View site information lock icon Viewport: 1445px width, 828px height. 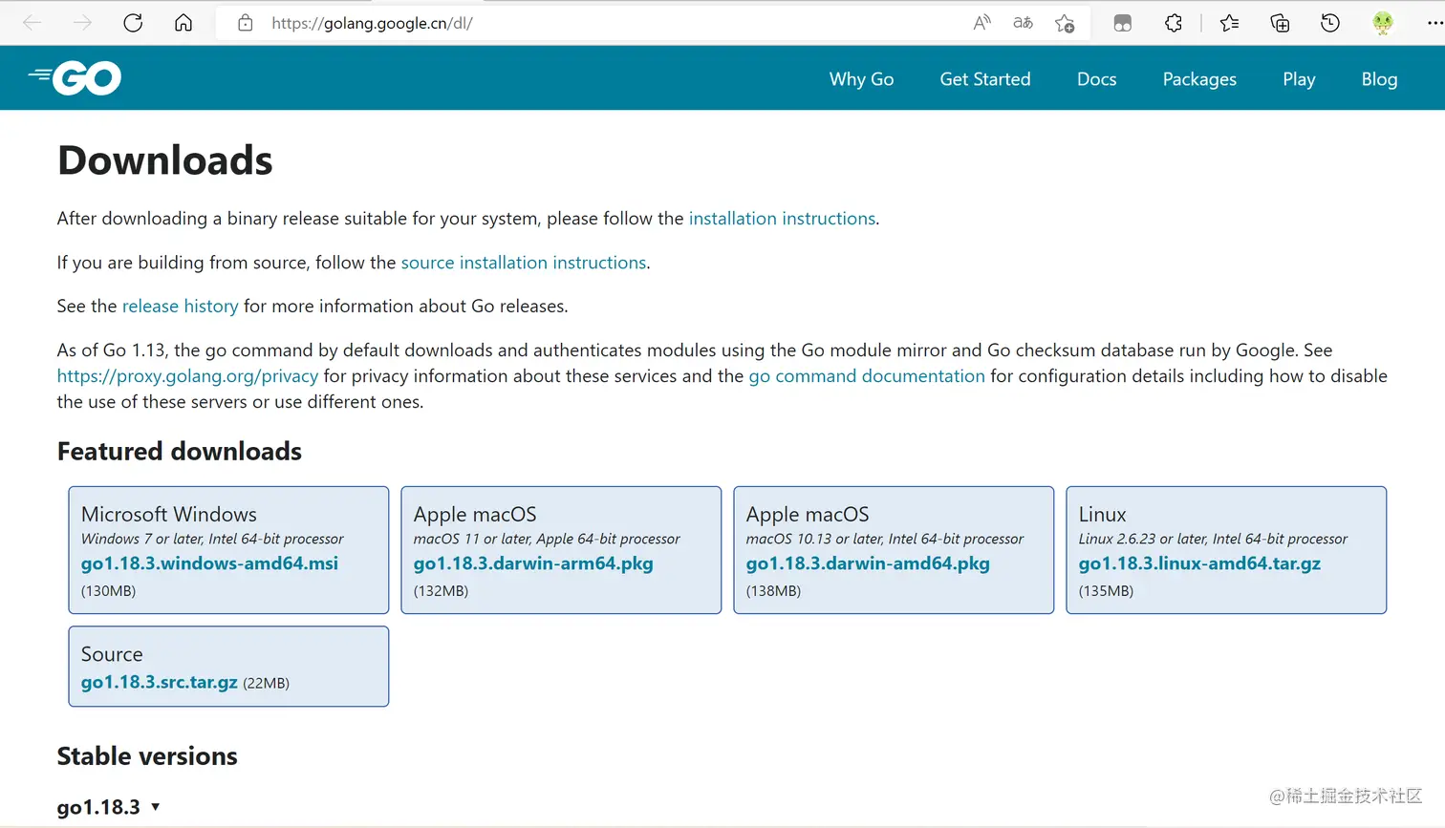coord(246,23)
